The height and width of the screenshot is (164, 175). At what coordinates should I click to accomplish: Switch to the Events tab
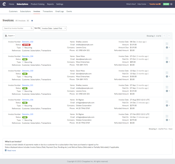(69, 11)
